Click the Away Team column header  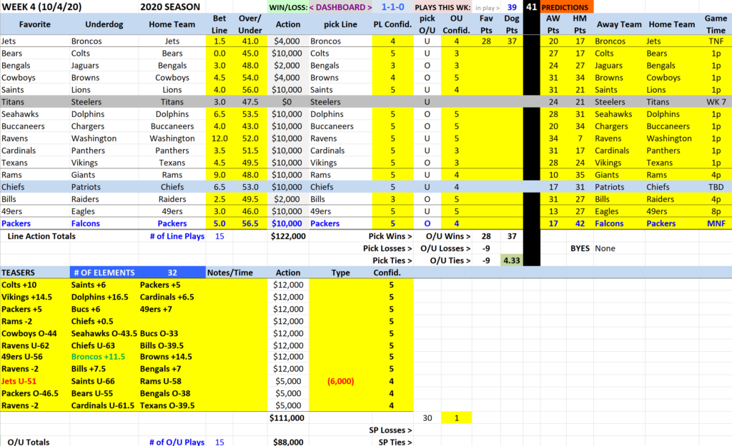tap(619, 24)
